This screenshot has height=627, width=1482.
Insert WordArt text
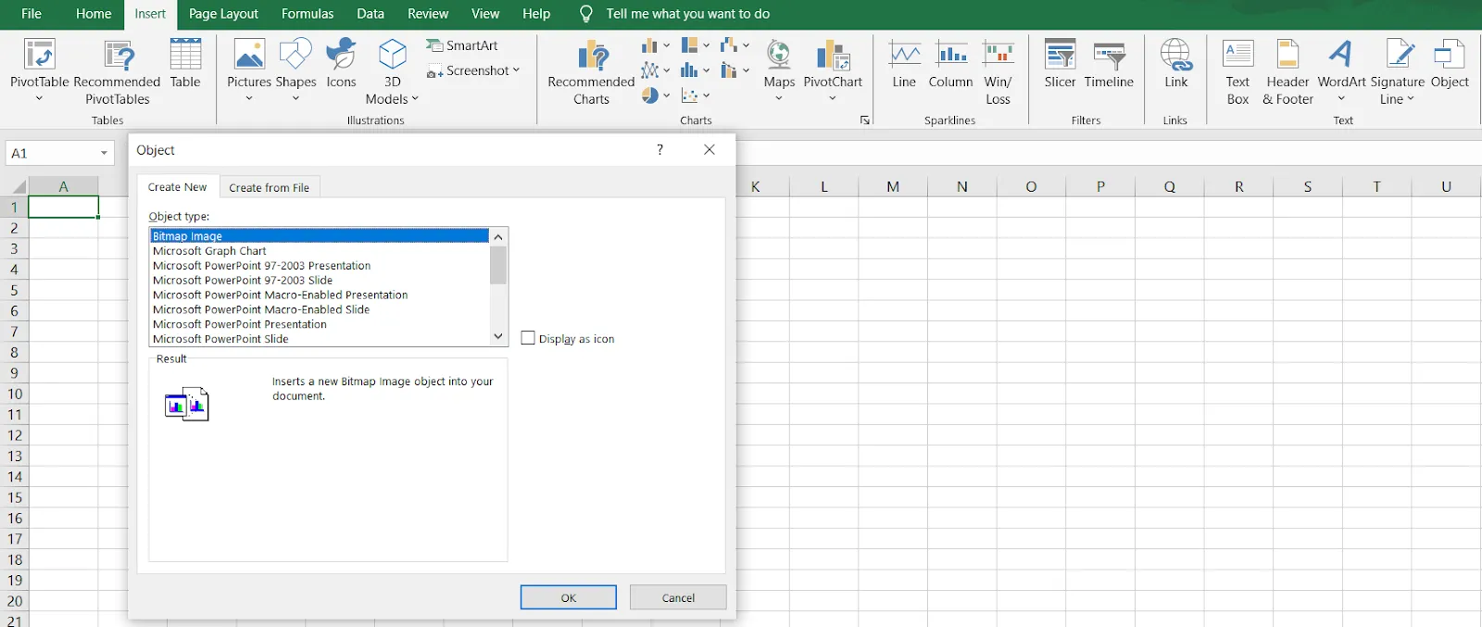(x=1341, y=69)
